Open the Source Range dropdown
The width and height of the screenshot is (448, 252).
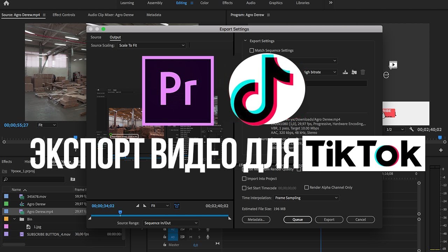(x=170, y=223)
